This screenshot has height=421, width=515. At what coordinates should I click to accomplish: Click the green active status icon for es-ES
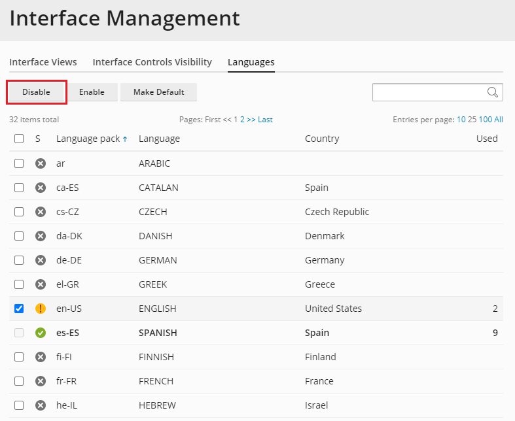pos(41,333)
